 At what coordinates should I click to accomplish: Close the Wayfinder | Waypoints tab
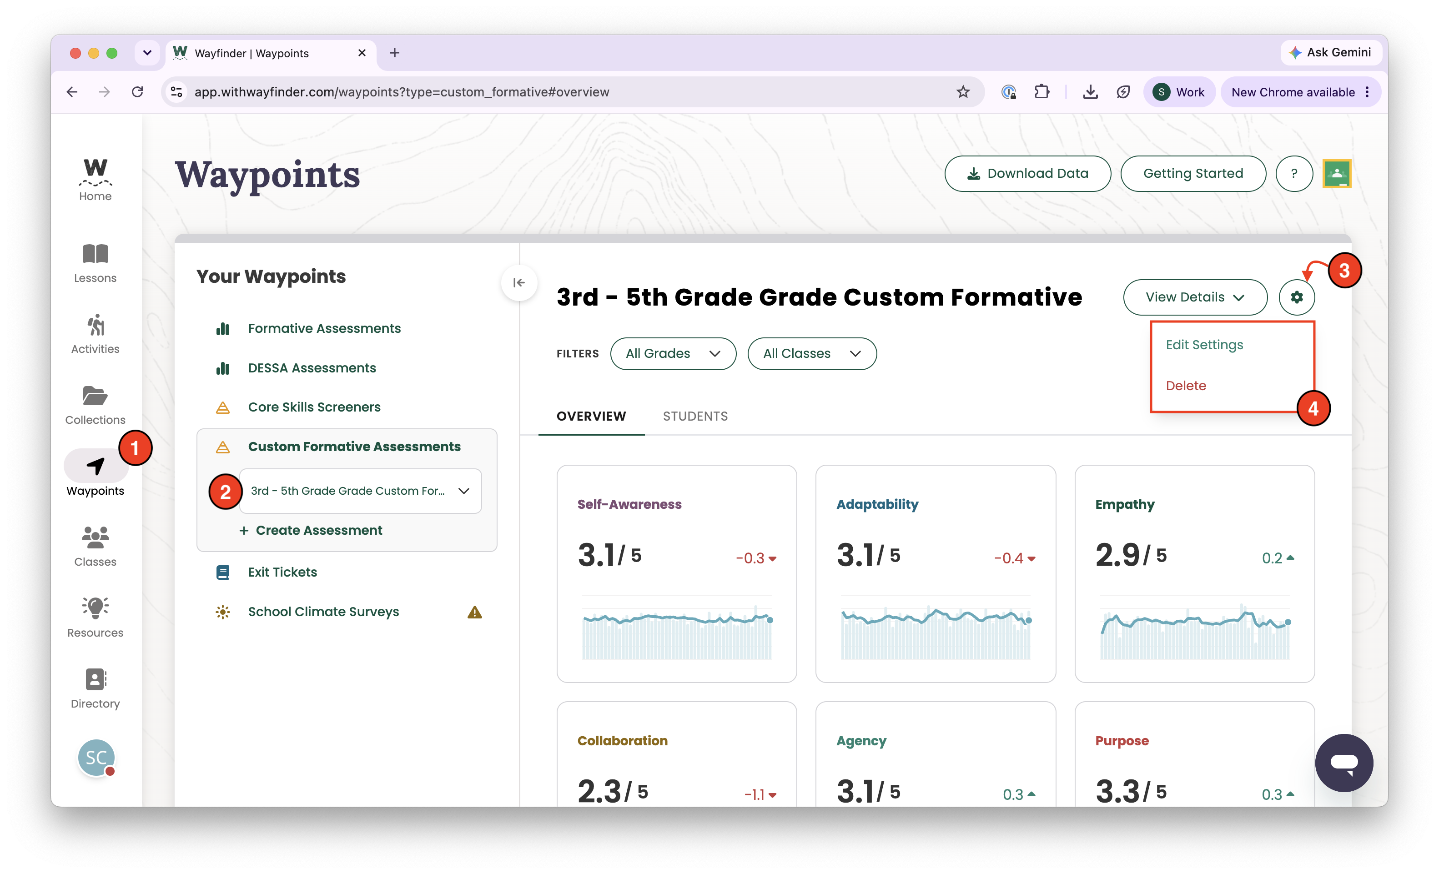click(362, 53)
